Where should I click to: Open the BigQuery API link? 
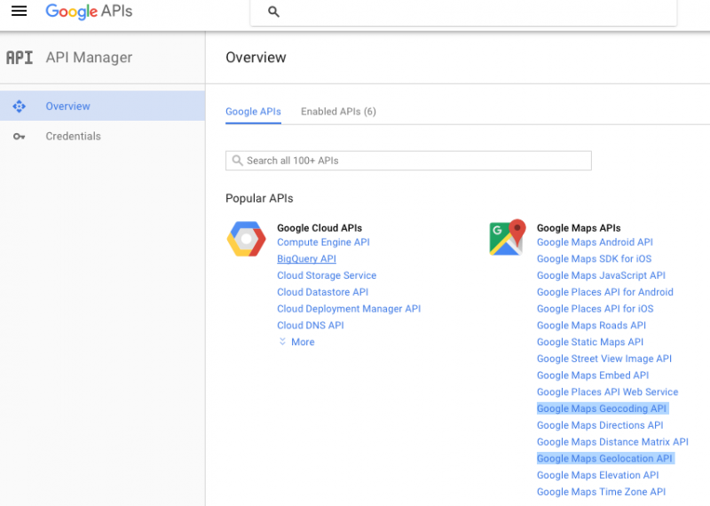pyautogui.click(x=306, y=258)
